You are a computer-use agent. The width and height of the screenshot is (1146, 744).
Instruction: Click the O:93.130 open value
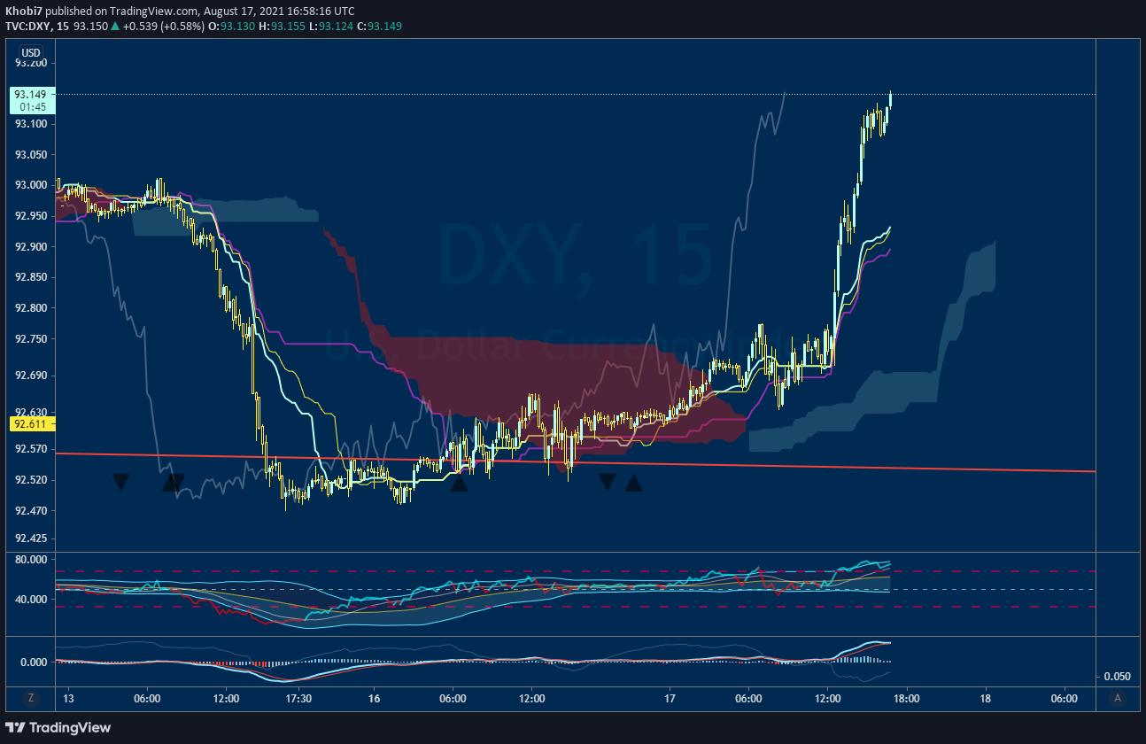click(x=232, y=26)
